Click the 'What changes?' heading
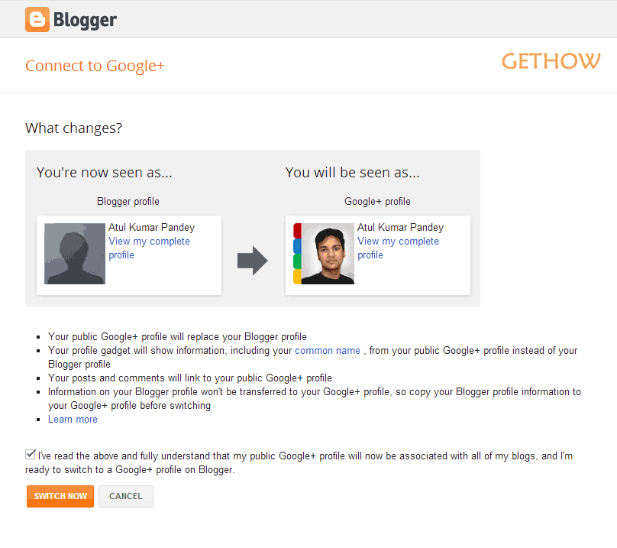The image size is (617, 548). point(73,128)
